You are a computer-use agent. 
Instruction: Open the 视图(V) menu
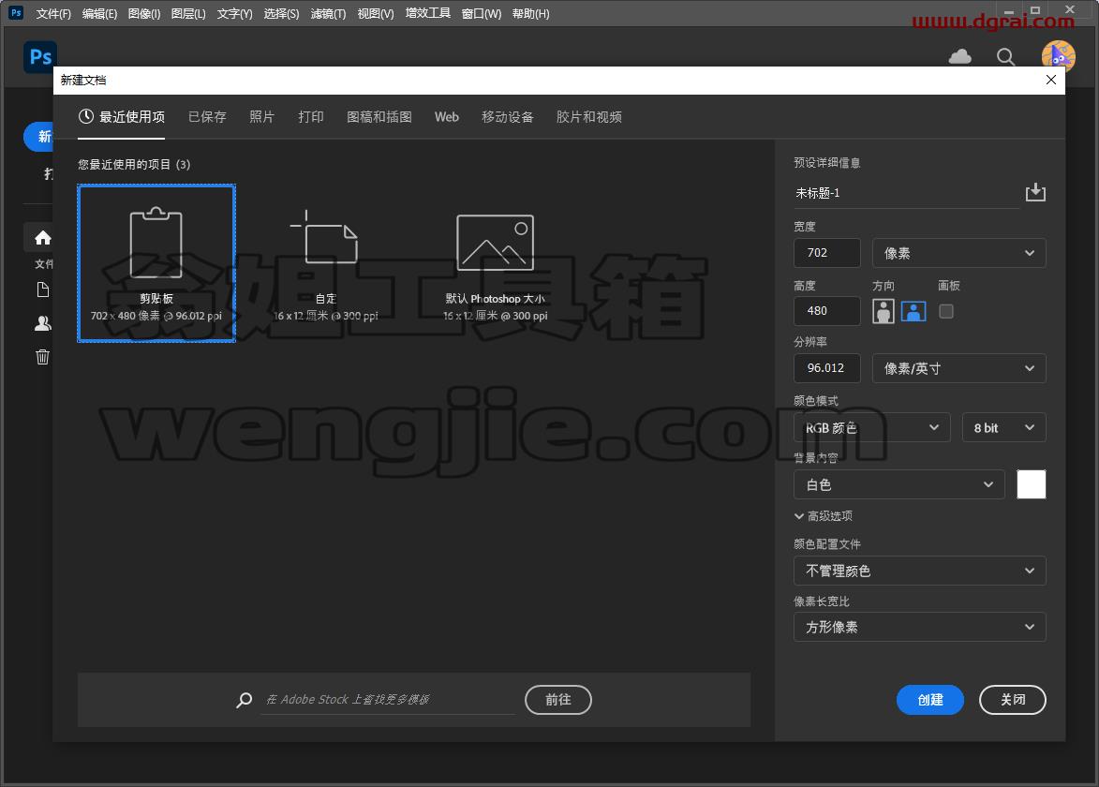376,13
